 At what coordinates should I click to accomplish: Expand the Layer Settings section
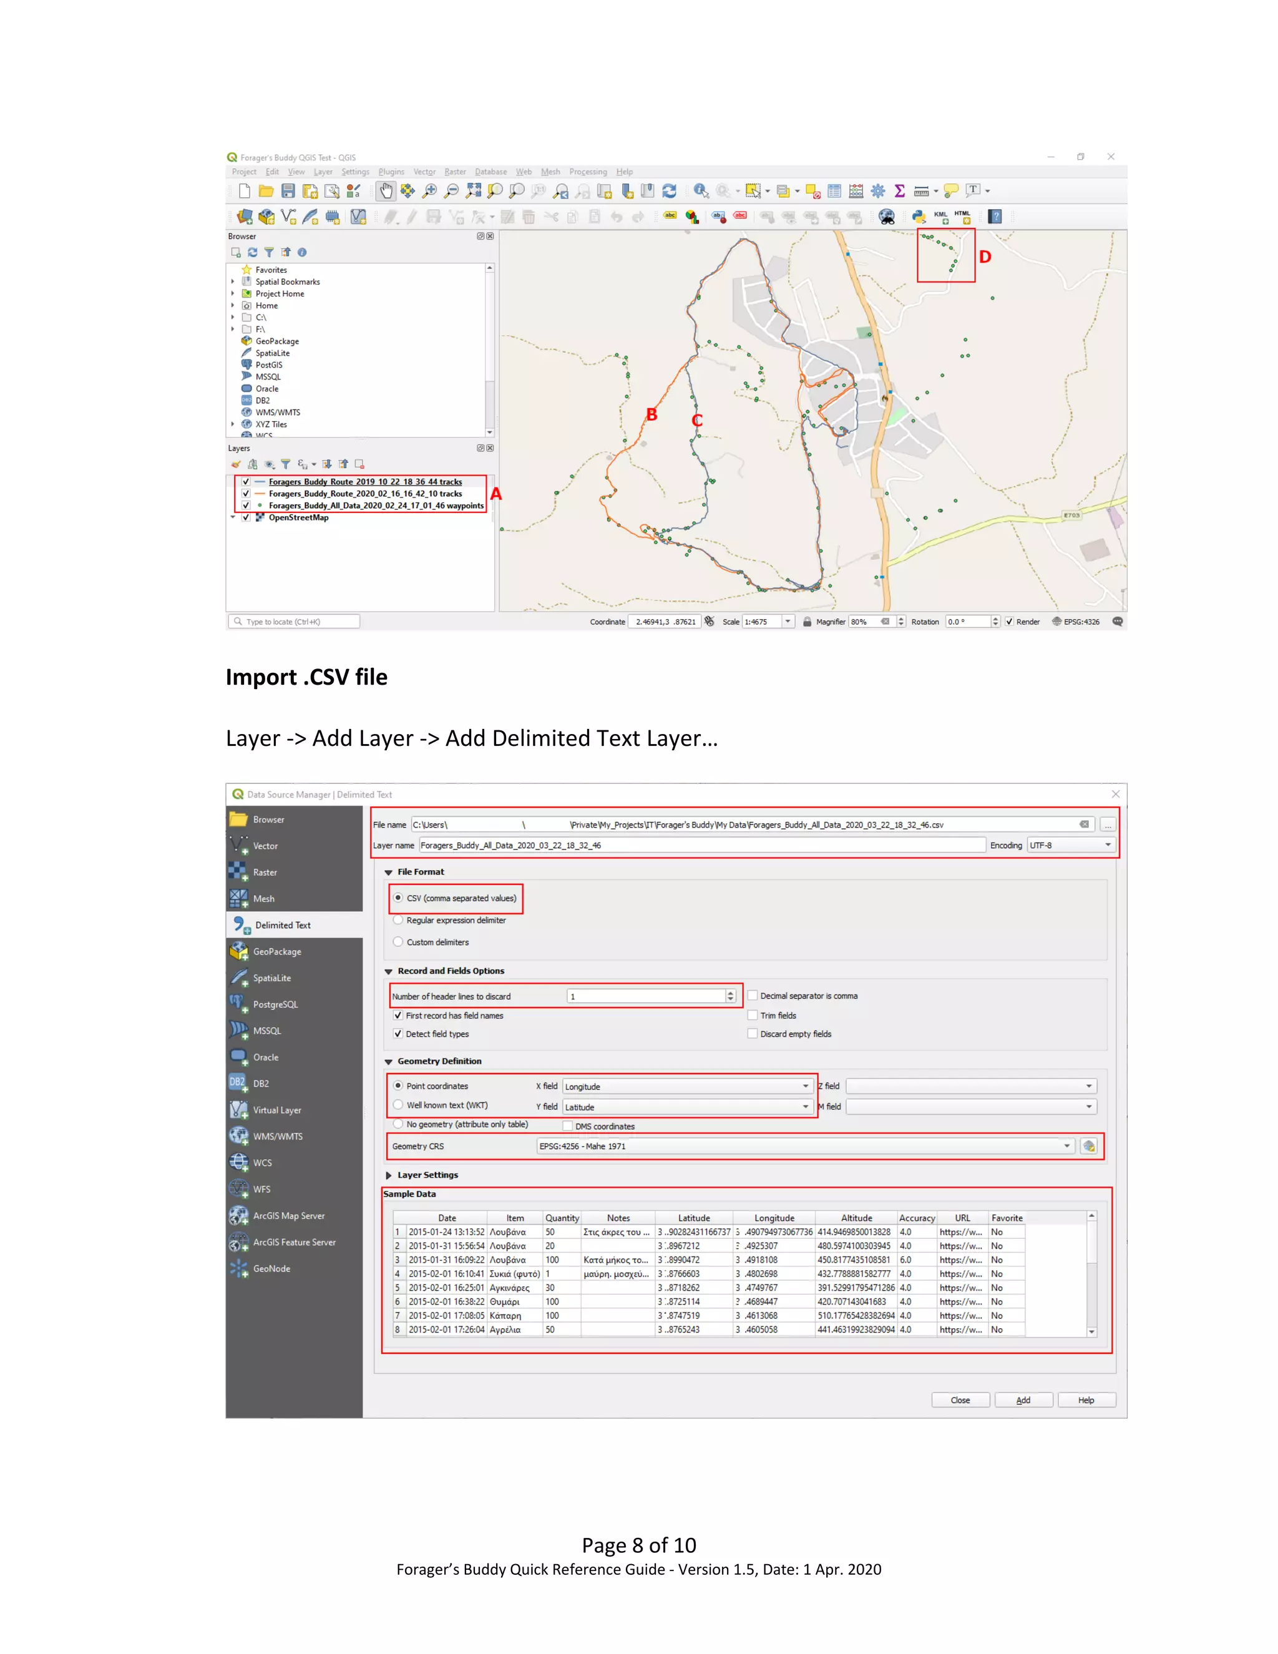(389, 1175)
